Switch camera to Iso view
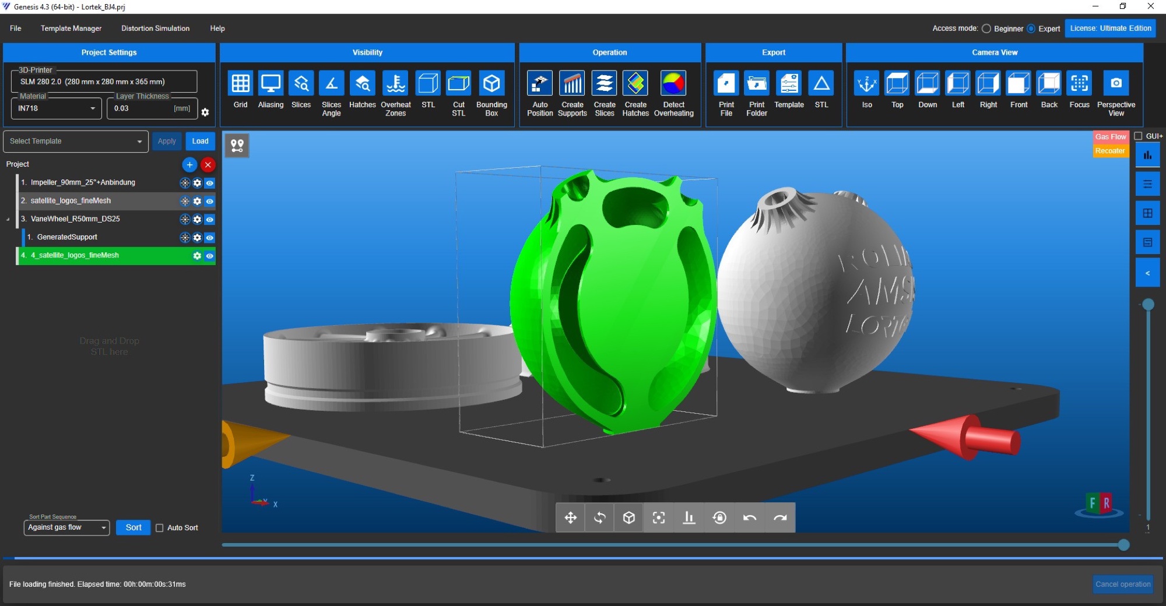1166x606 pixels. click(867, 83)
